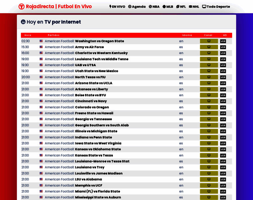The height and width of the screenshot is (200, 253).
Task: Click VER button for Army vs Air Force
Action: coord(223,47)
